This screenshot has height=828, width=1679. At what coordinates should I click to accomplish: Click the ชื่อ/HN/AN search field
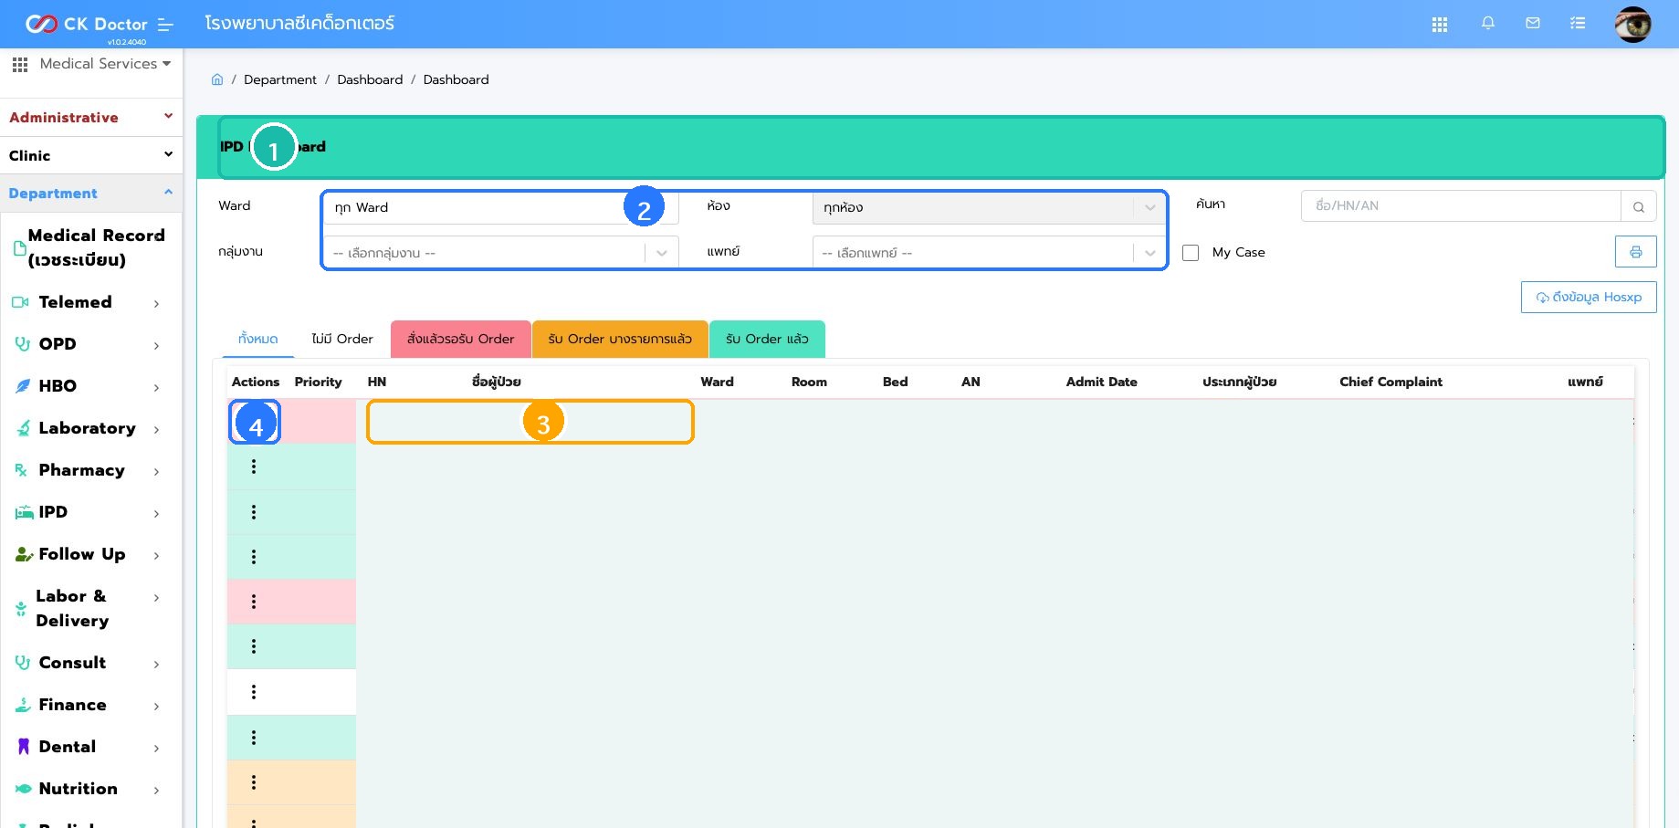(1461, 206)
